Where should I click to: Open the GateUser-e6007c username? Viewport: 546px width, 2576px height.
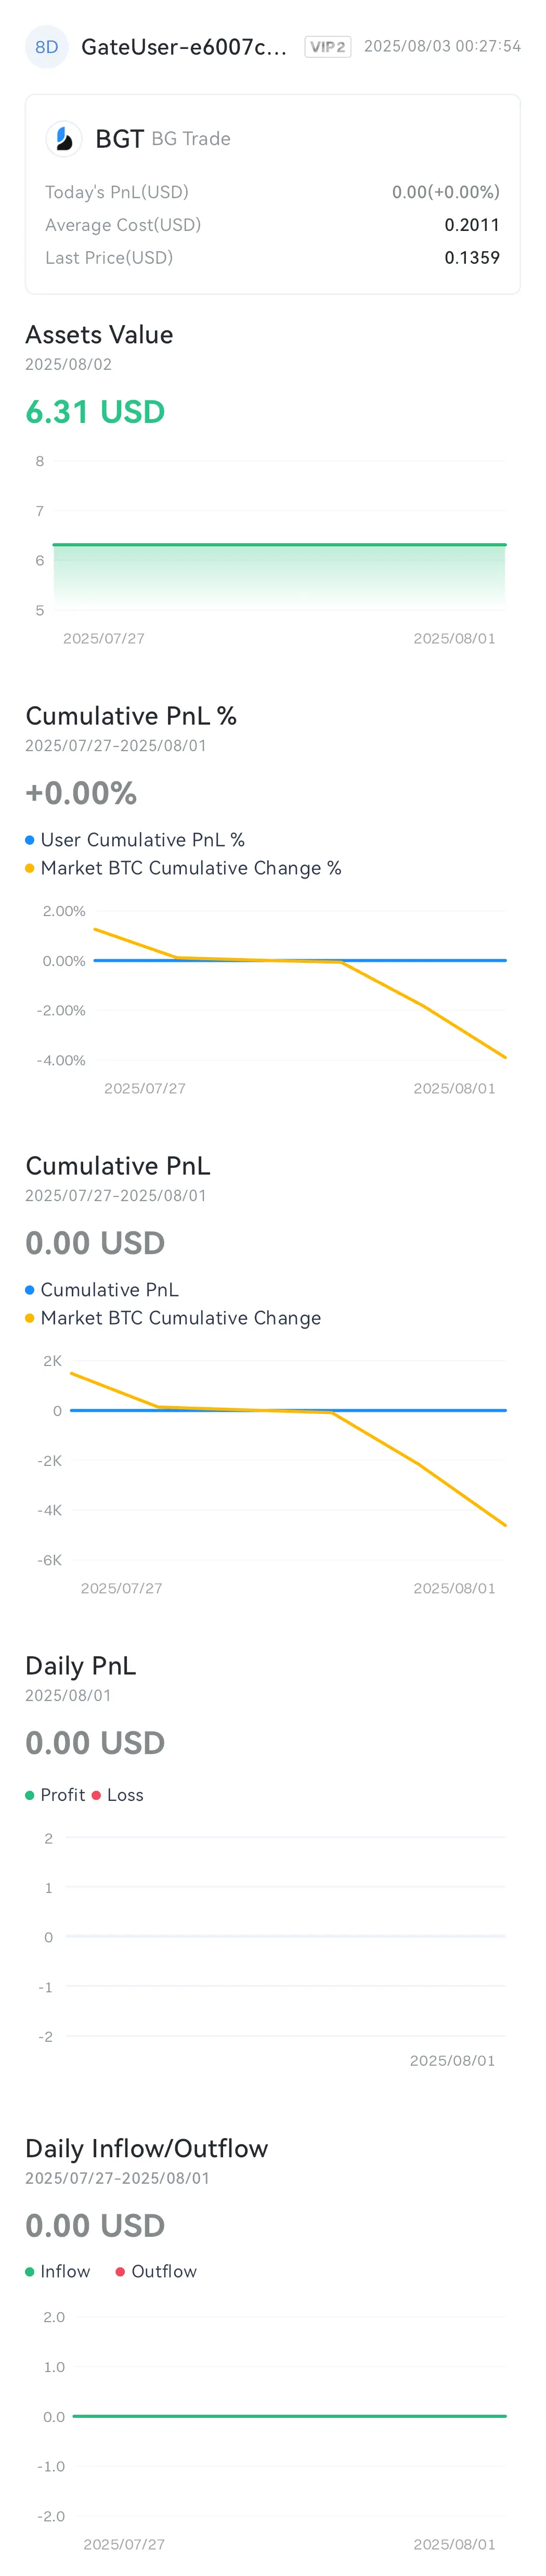184,47
